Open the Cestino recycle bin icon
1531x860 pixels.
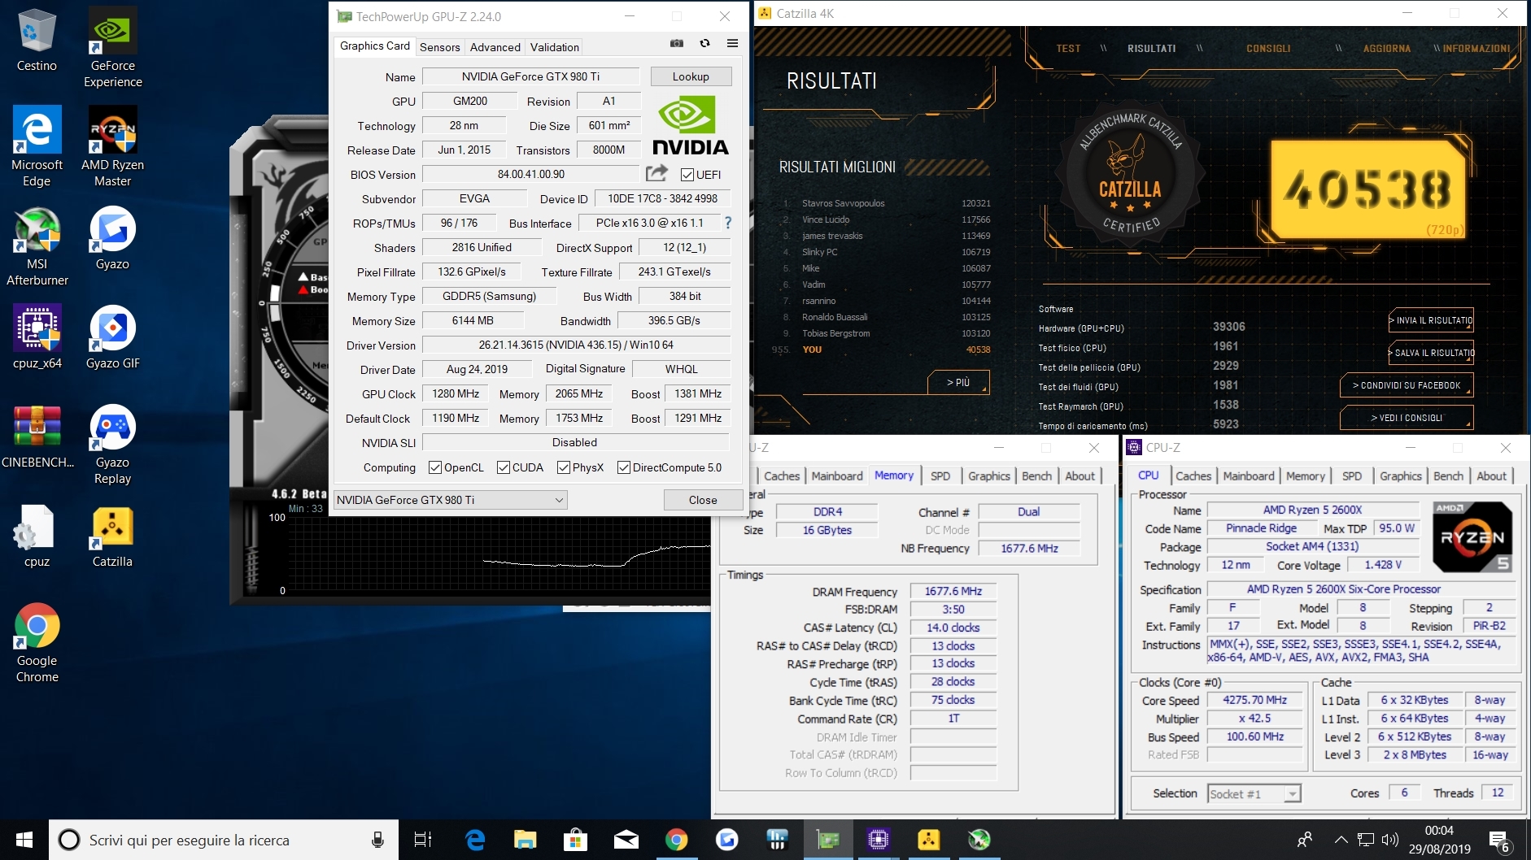coord(37,40)
